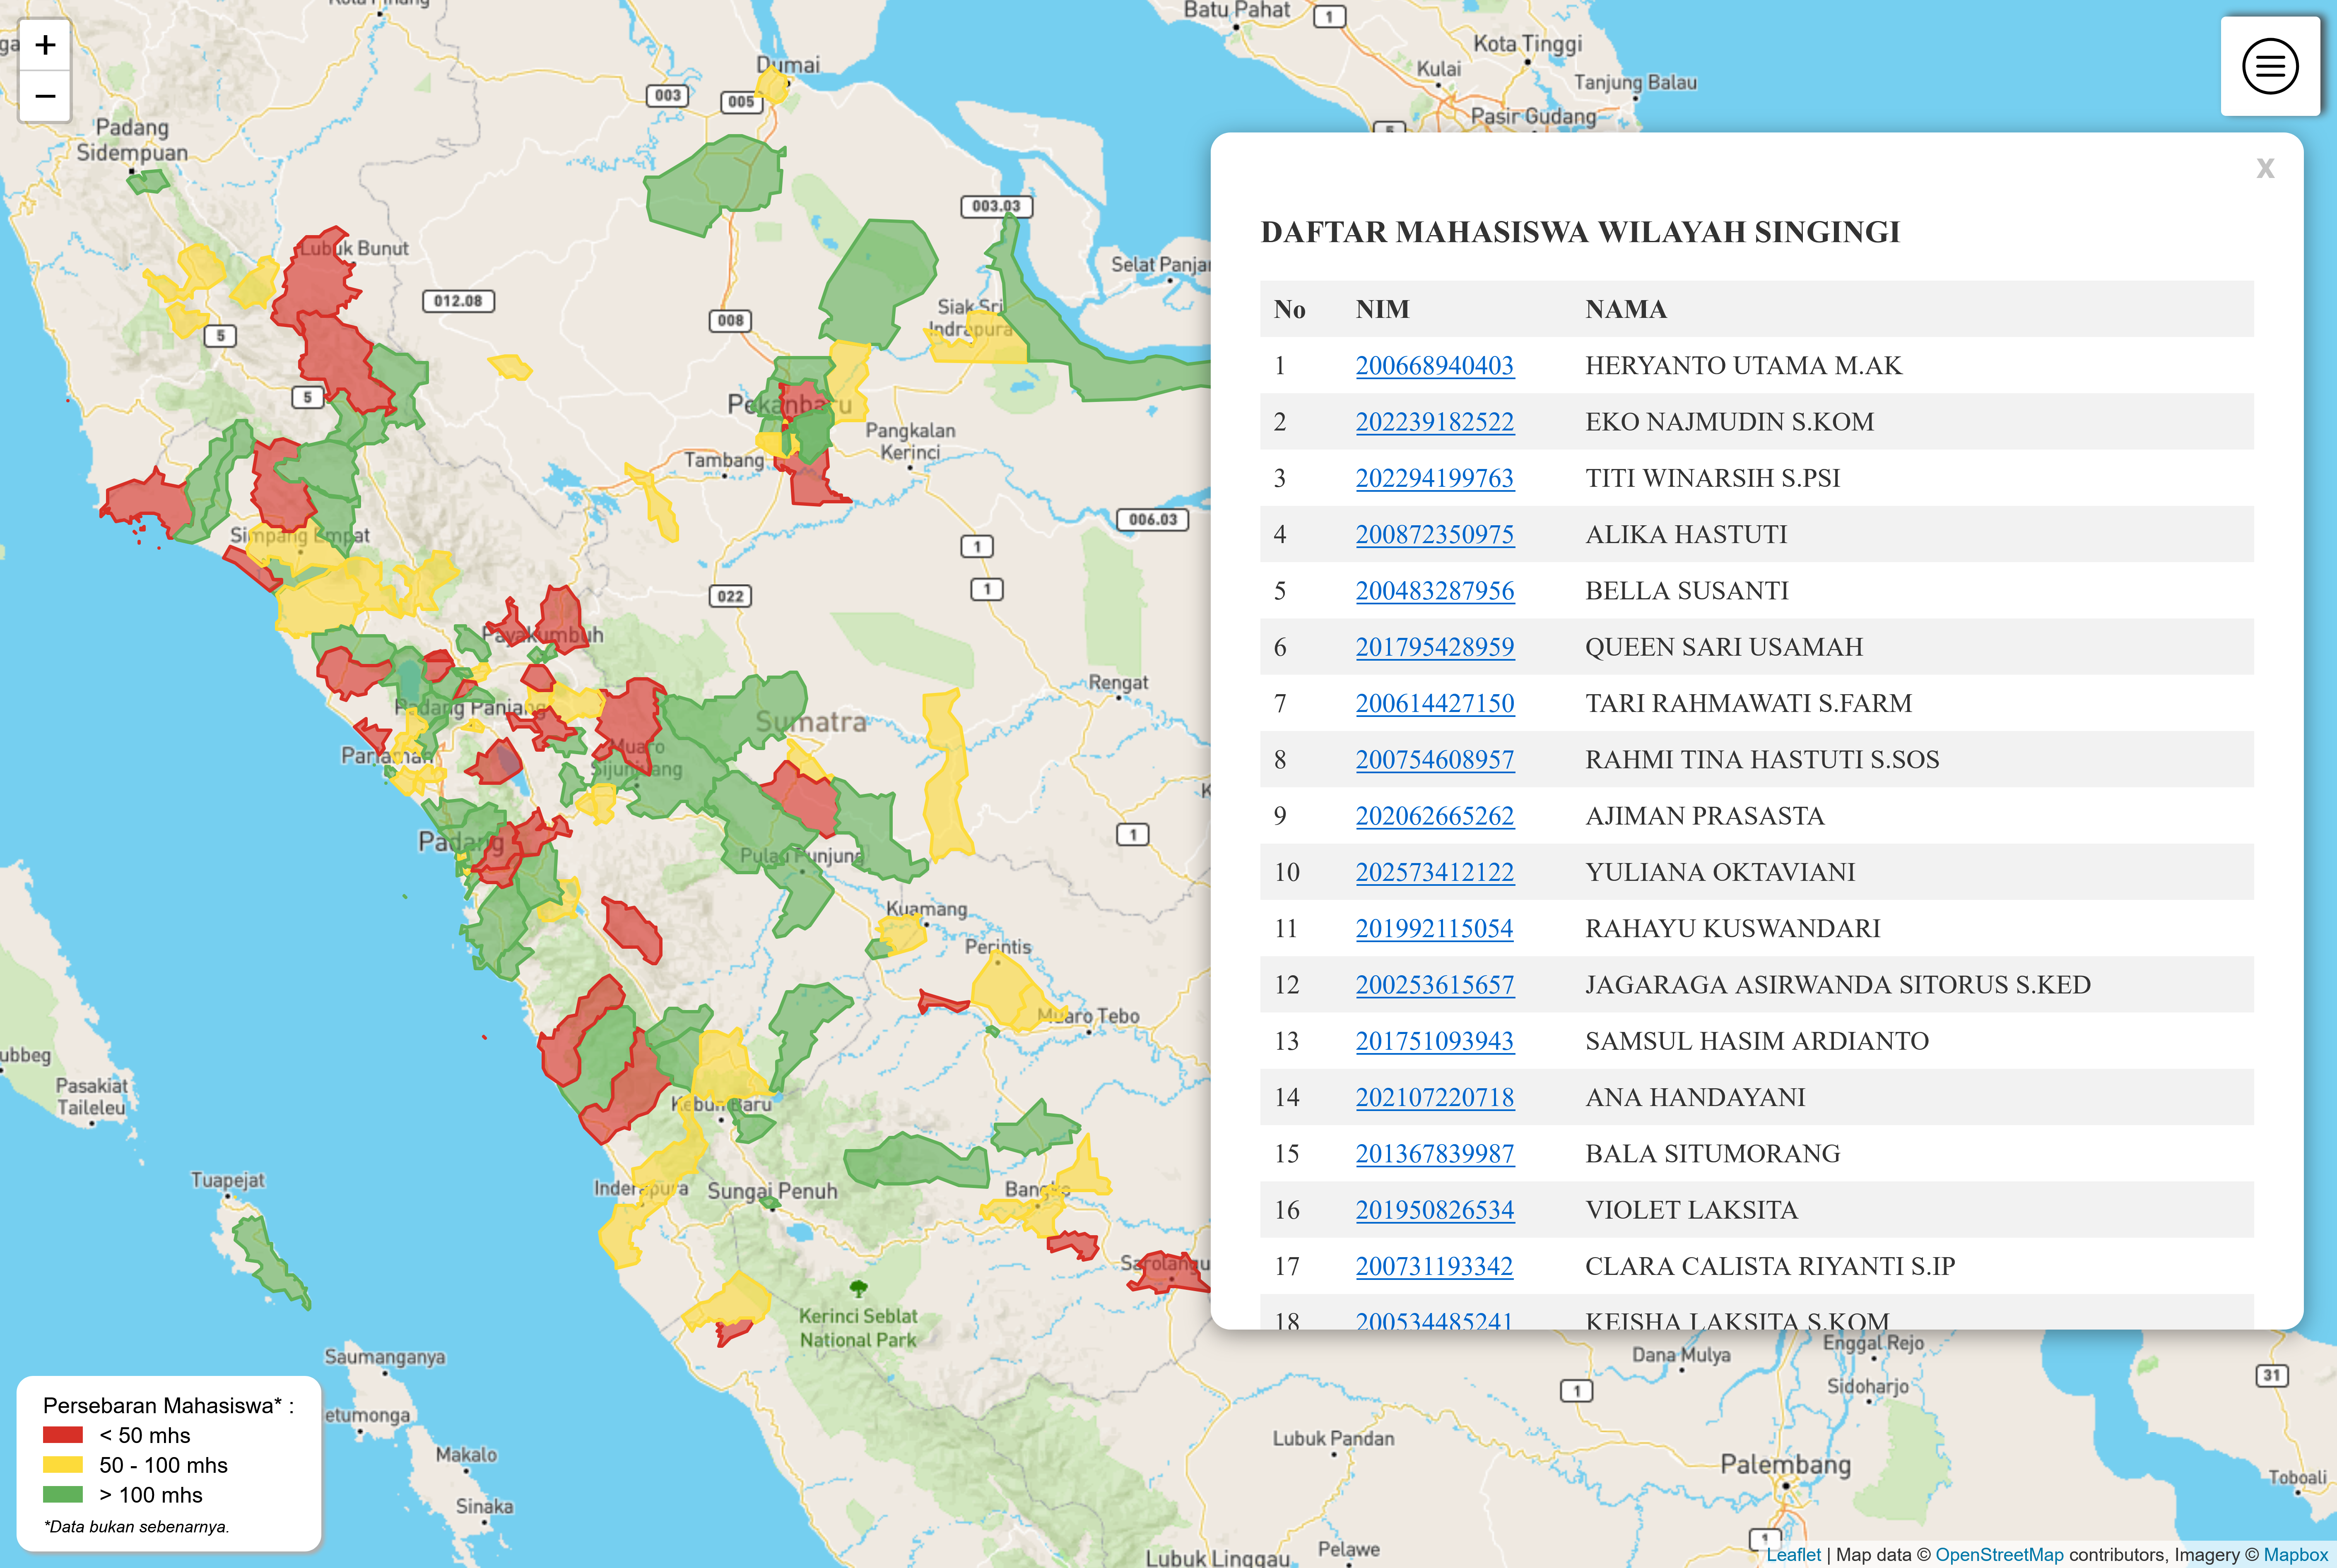Select name AJIMAN PRASASTA
Viewport: 2337px width, 1568px height.
click(x=1705, y=816)
